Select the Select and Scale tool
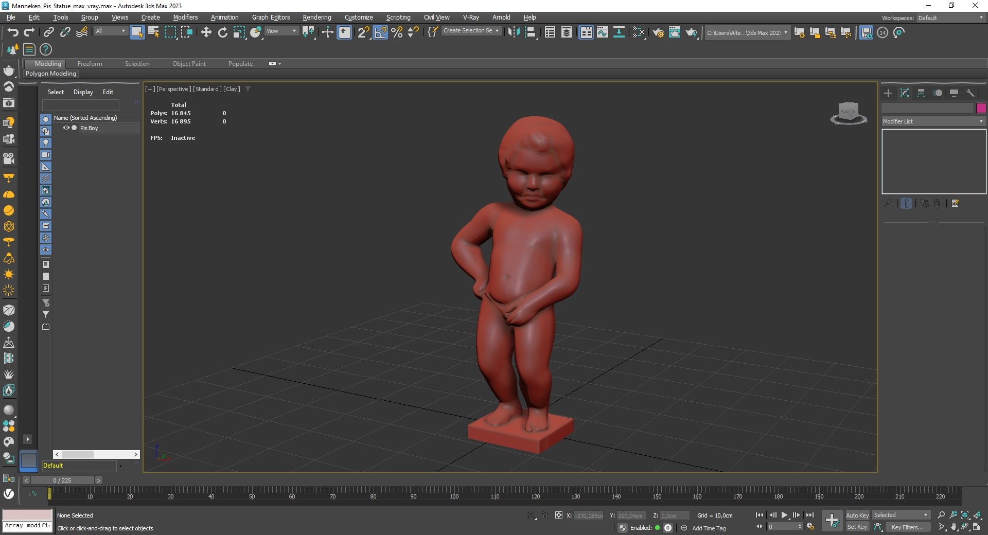988x535 pixels. [239, 32]
